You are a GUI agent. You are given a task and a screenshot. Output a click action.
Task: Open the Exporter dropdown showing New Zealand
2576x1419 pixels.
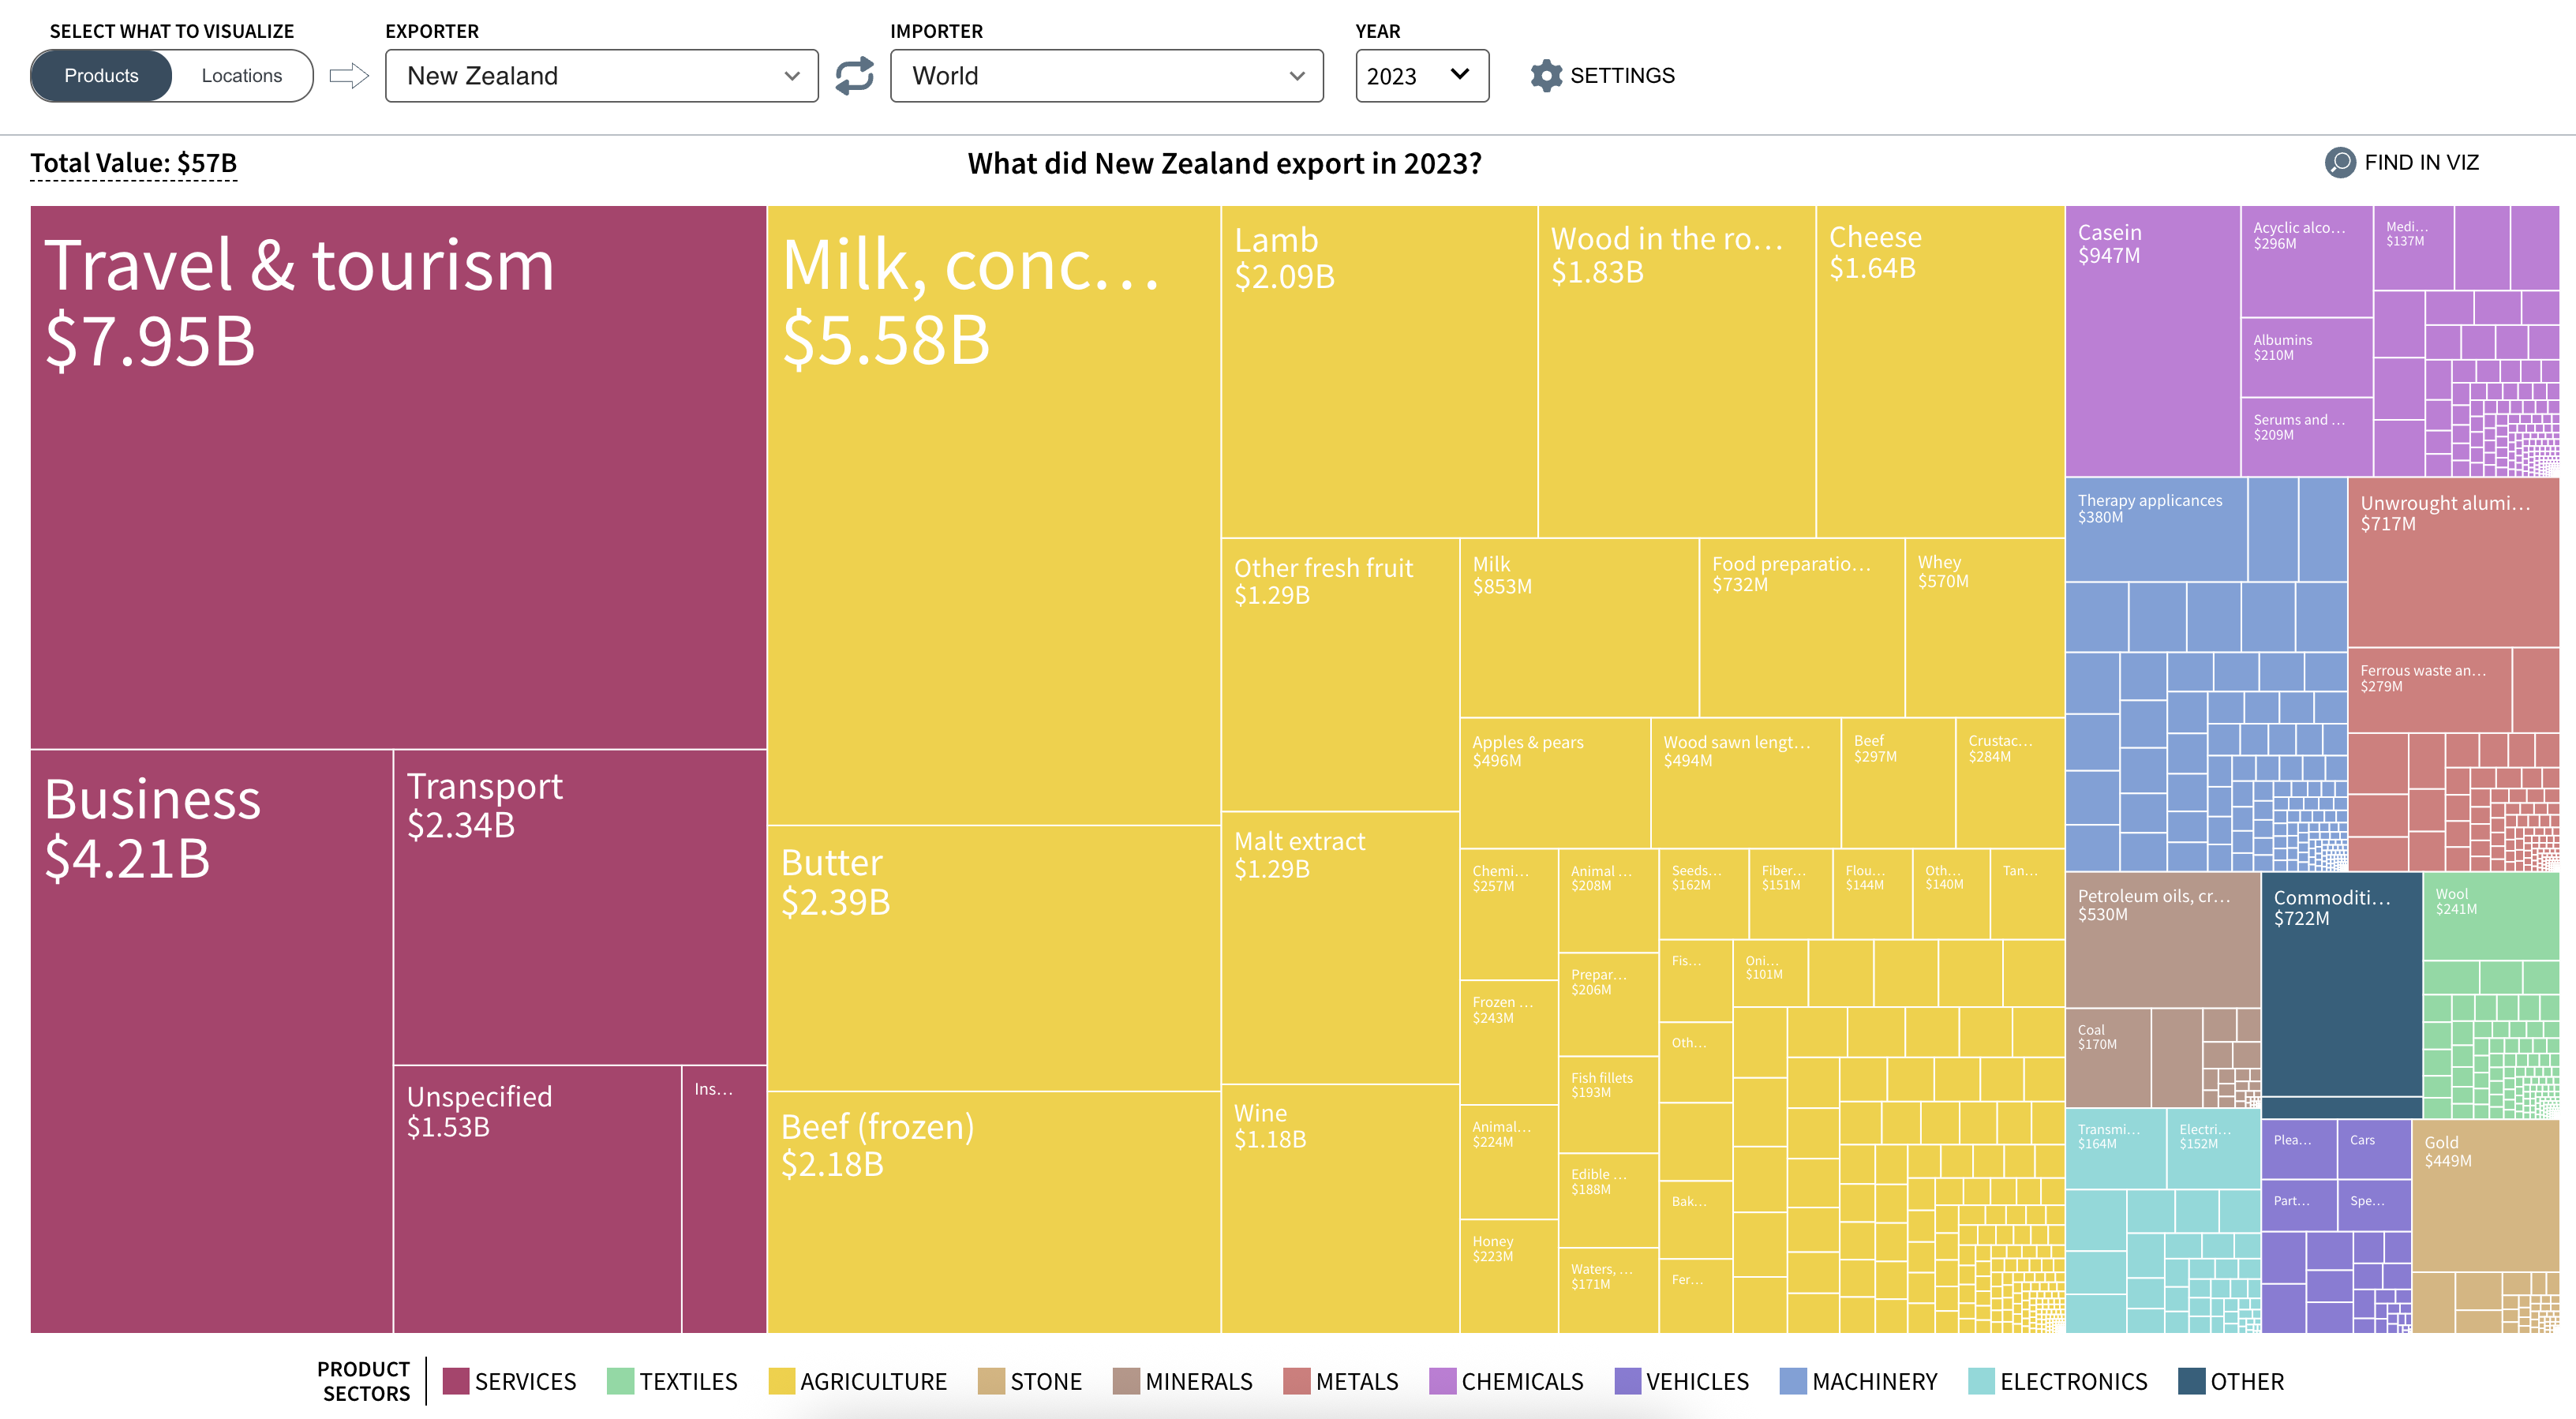tap(601, 76)
